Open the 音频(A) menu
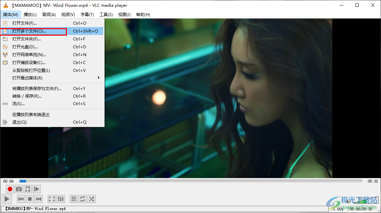Image resolution: width=381 pixels, height=213 pixels. (x=49, y=15)
